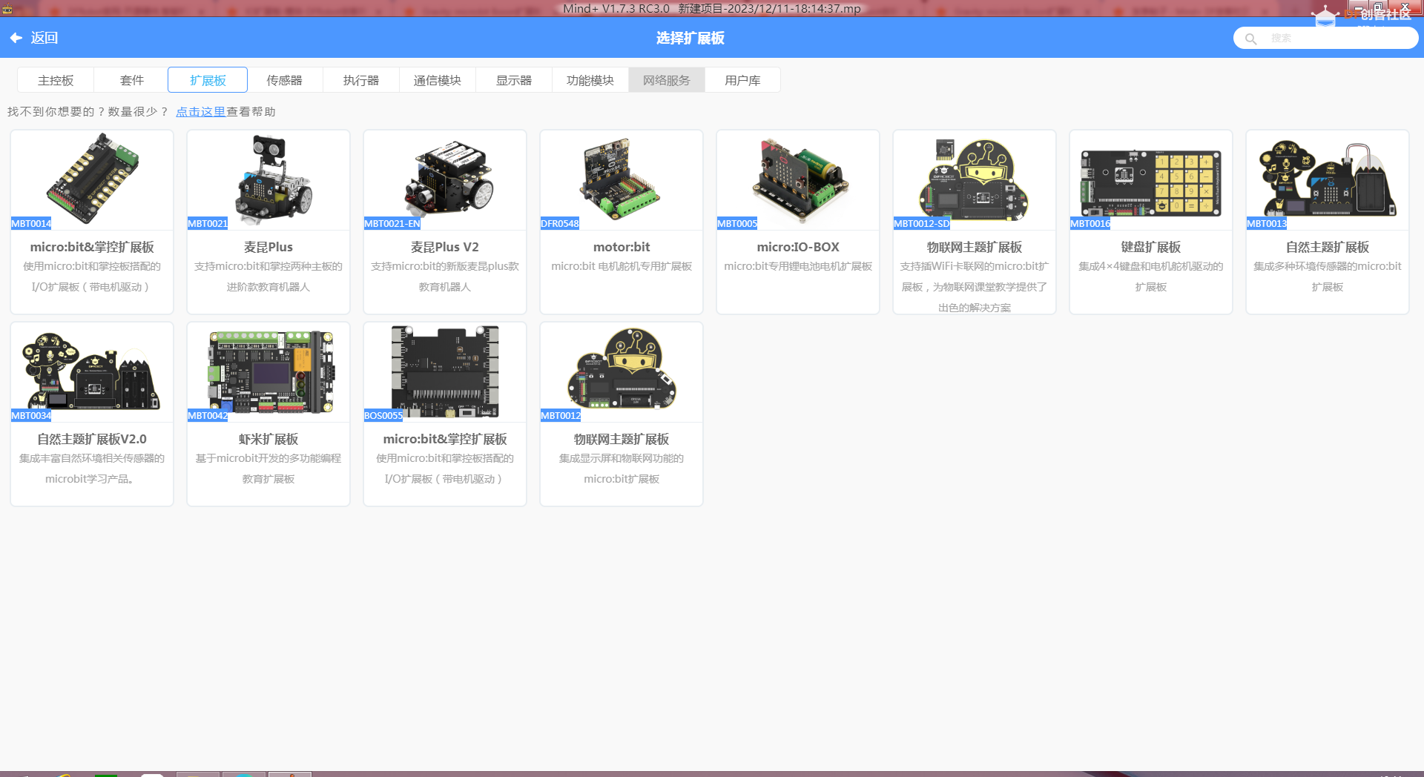
Task: Select the MBT0014 micro:bit&掌控扩展板 board image
Action: (92, 179)
